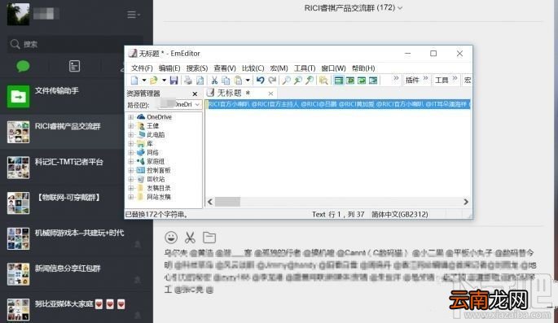This screenshot has width=558, height=323.
Task: Click the WeChat screenshot scissors icon
Action: point(190,237)
